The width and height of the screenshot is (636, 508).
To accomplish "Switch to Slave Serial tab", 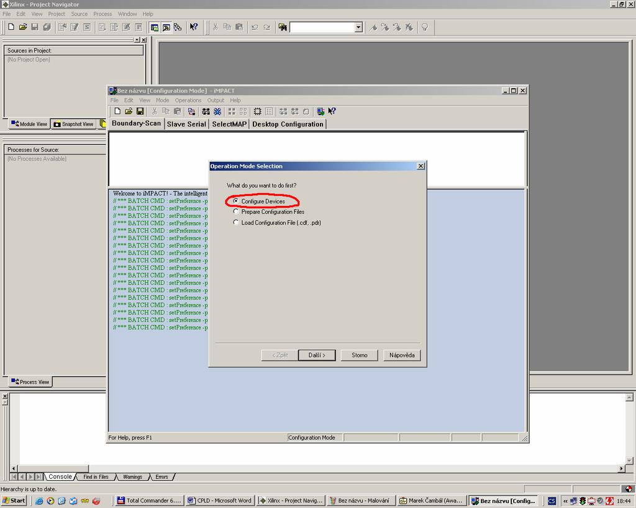I will pos(186,124).
